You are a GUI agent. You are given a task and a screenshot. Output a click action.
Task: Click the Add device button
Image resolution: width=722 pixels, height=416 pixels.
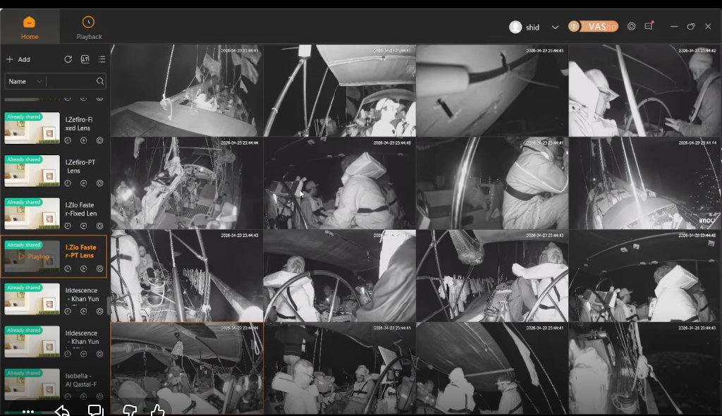[x=18, y=59]
